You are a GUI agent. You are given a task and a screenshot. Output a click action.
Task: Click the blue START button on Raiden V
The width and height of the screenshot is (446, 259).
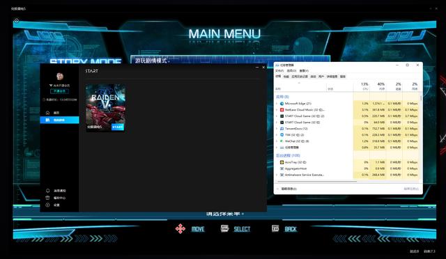click(x=118, y=127)
